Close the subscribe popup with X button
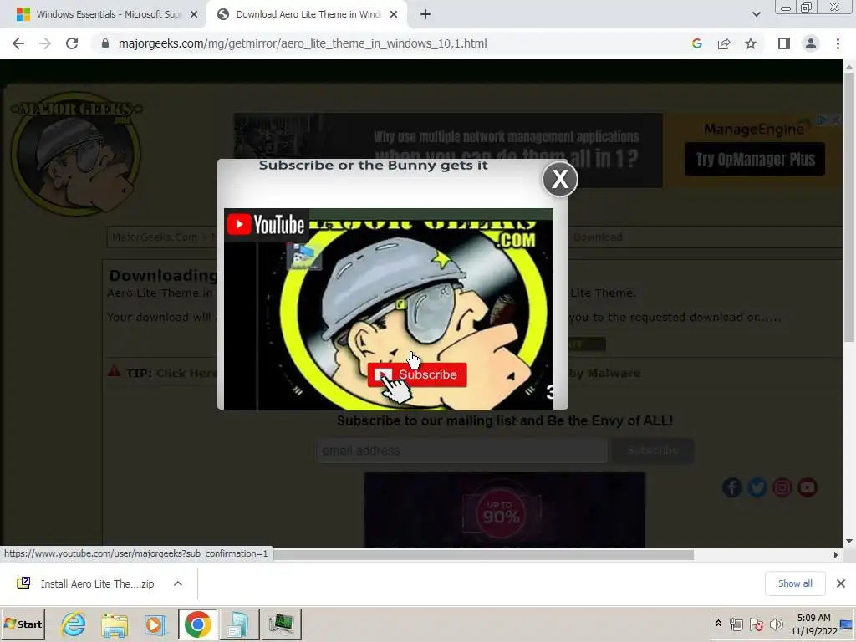The image size is (856, 642). [559, 179]
